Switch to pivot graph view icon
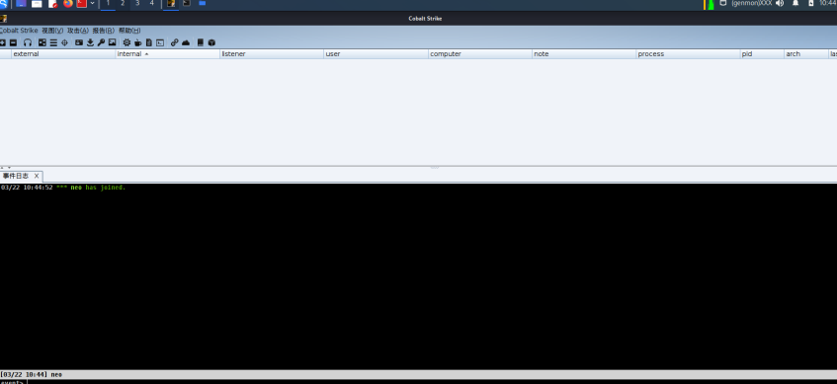This screenshot has width=837, height=384. [x=42, y=42]
